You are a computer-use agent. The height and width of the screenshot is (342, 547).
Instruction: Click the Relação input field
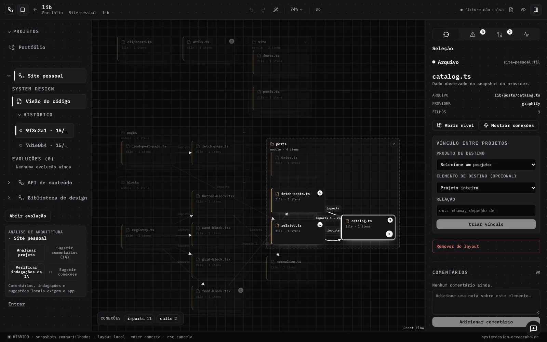click(486, 211)
